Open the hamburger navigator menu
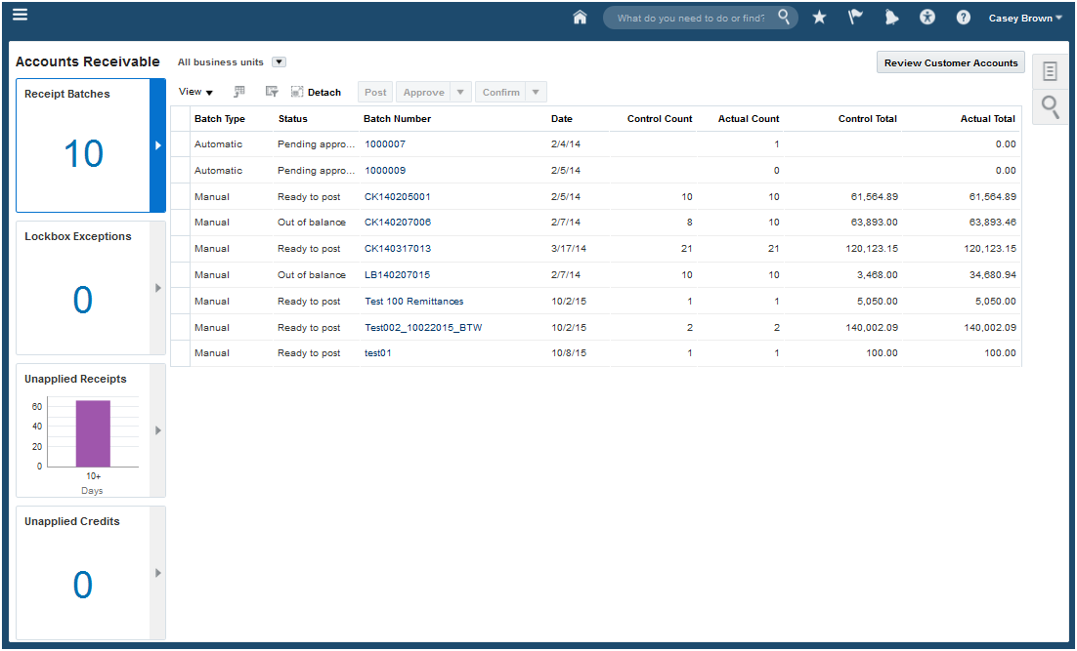Viewport: 1077px width, 651px height. click(x=20, y=15)
